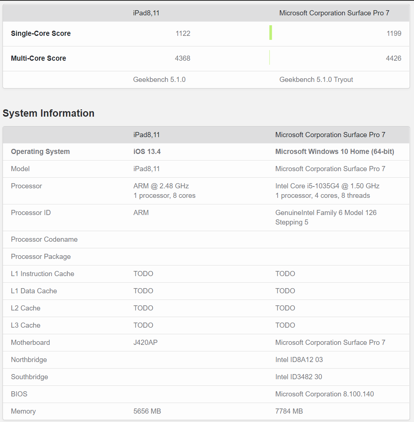The image size is (414, 422).
Task: Click the L1 Instruction Cache label
Action: pos(42,274)
